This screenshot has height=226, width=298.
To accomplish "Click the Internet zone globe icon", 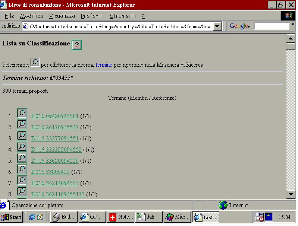I will 223,205.
